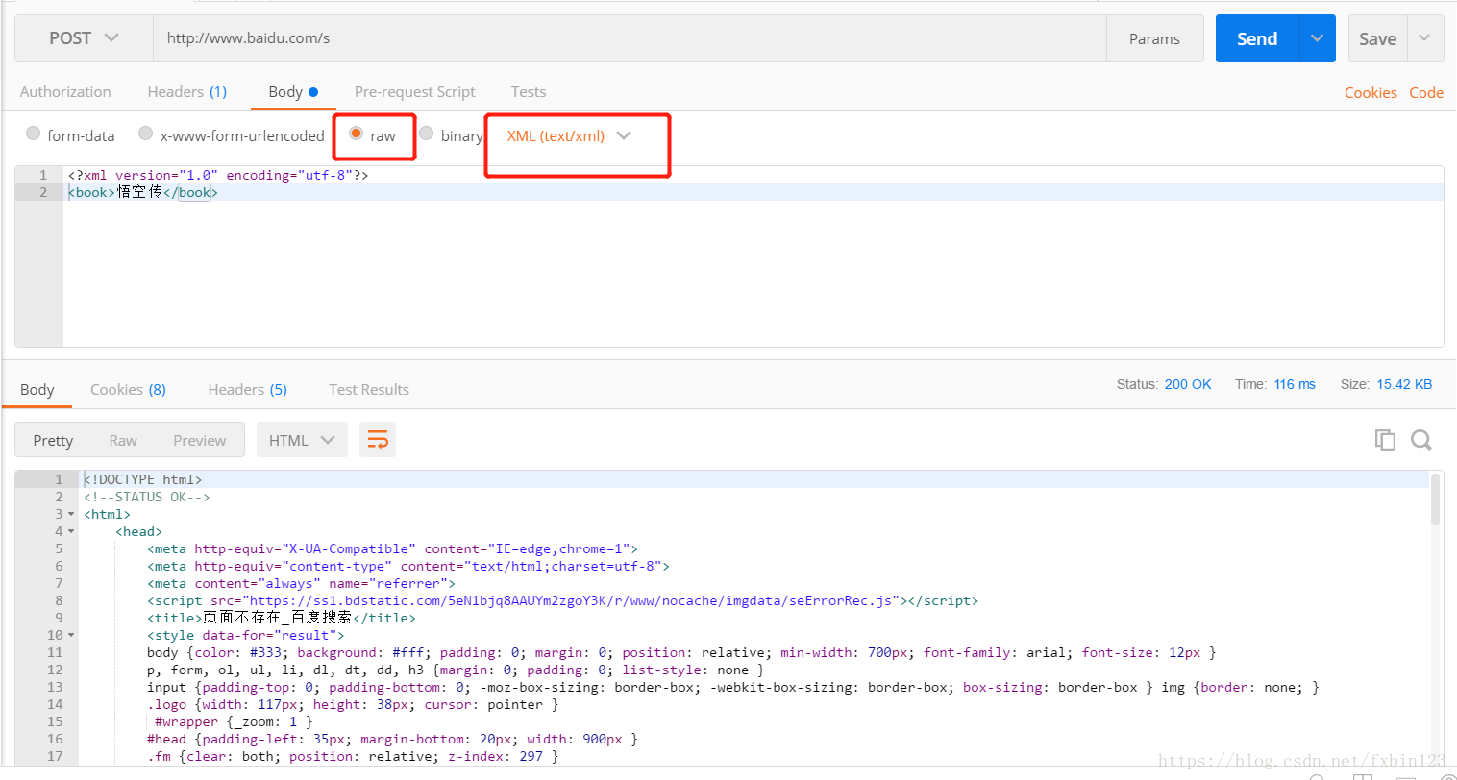Expand the Send button arrow options
This screenshot has height=780, width=1457.
[1317, 38]
